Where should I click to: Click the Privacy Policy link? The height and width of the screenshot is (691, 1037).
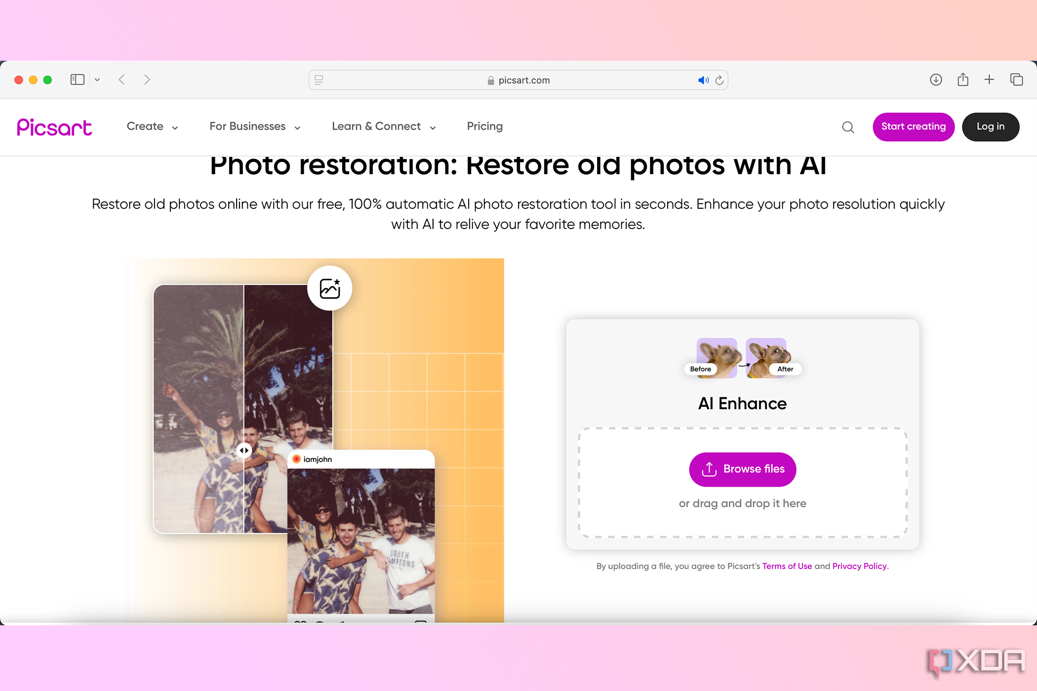(x=859, y=566)
